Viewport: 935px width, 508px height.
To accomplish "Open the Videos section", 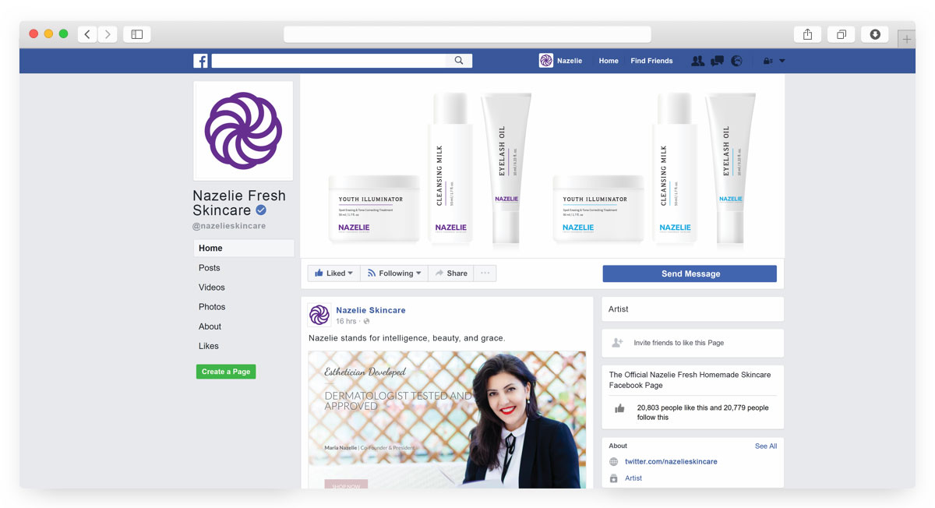I will 212,288.
